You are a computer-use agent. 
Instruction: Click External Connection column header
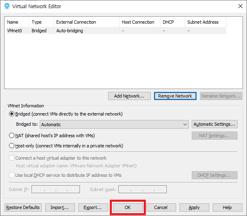click(87, 22)
